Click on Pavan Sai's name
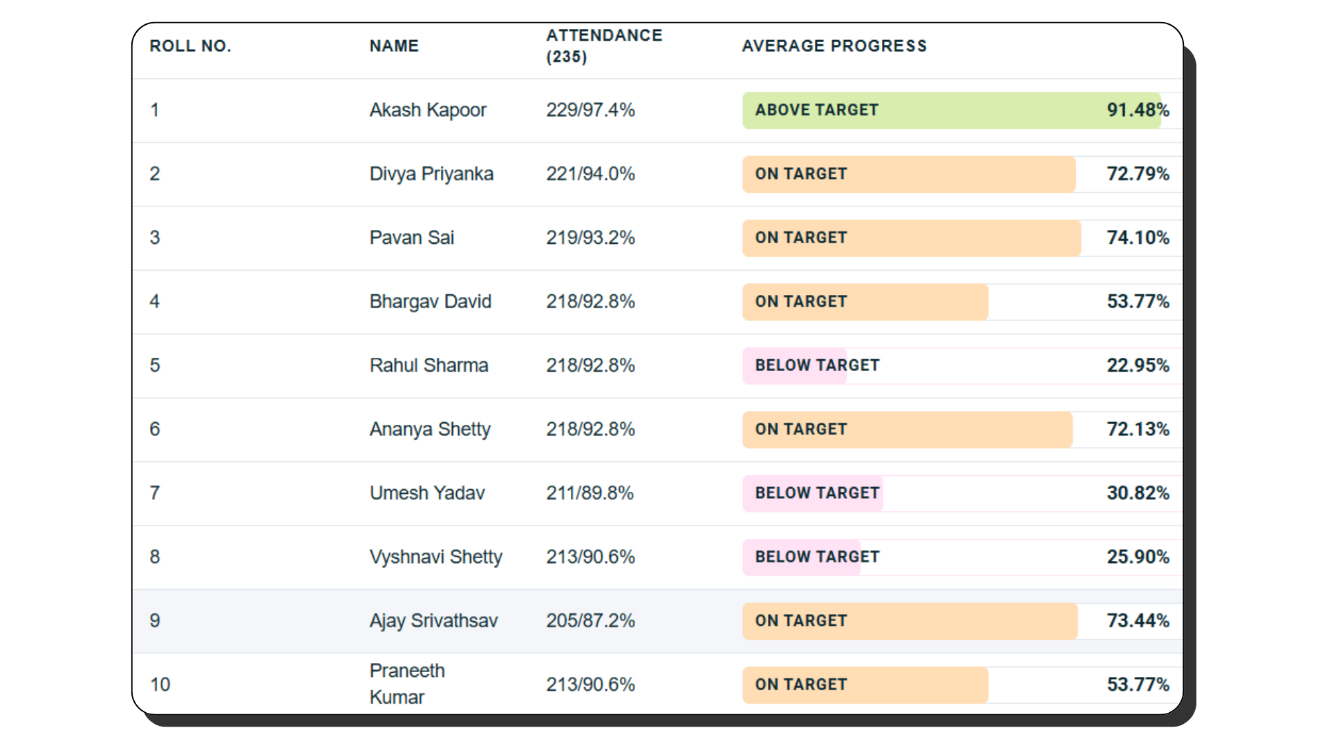1327x746 pixels. tap(411, 238)
